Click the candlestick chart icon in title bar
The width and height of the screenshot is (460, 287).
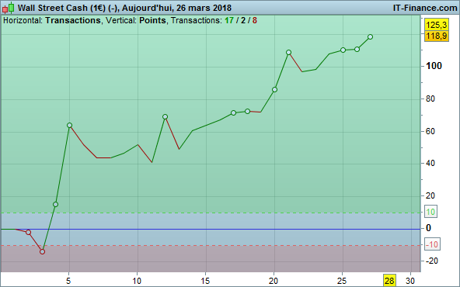[x=9, y=8]
